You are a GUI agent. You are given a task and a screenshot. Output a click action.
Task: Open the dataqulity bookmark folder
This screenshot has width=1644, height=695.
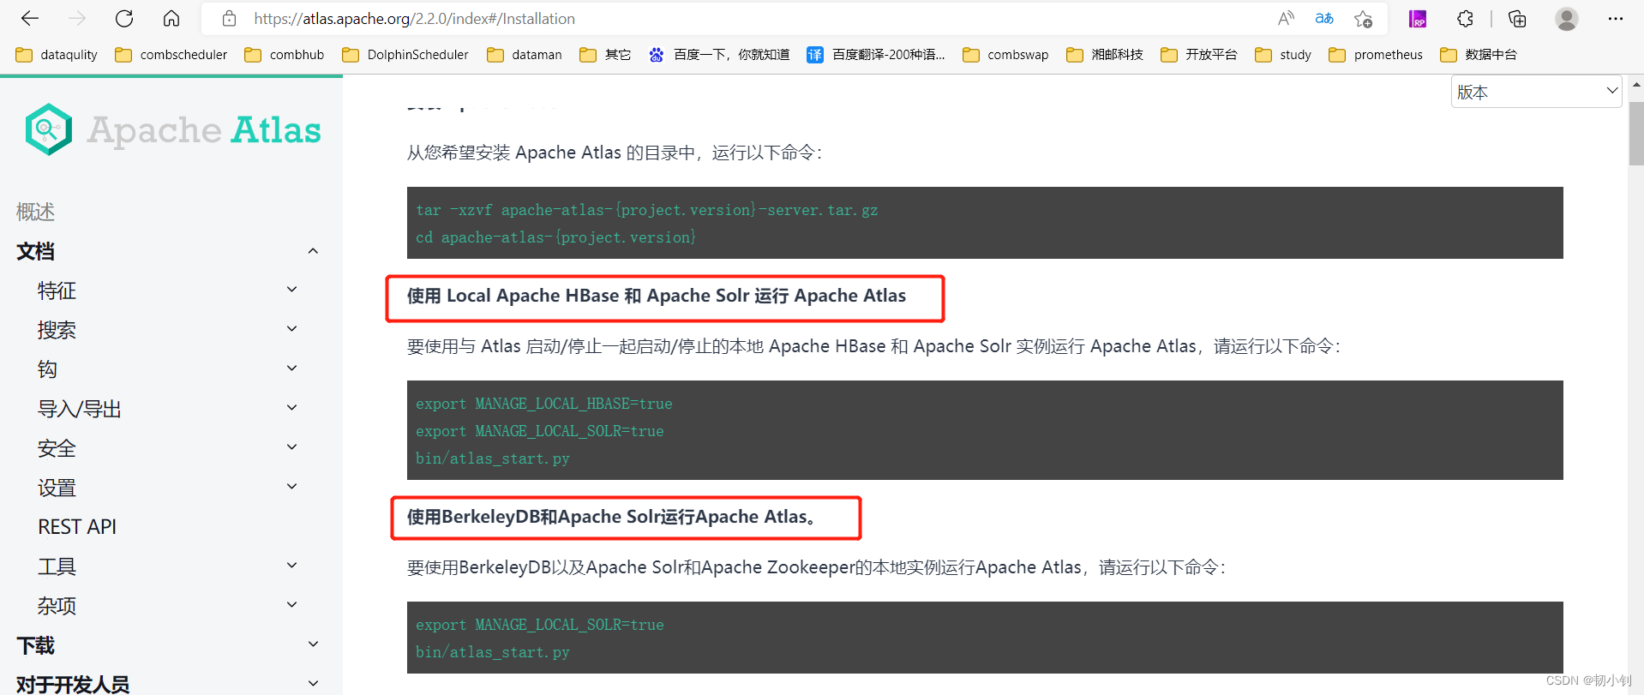(x=57, y=55)
